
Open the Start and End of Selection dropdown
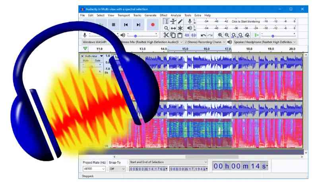[168, 162]
